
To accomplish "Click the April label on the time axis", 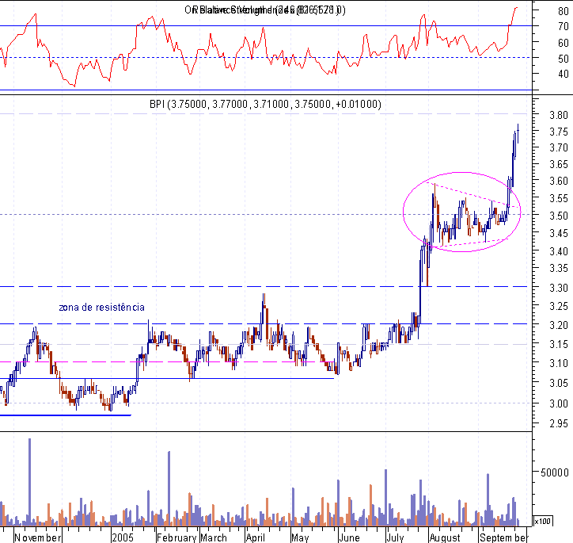I will (255, 537).
